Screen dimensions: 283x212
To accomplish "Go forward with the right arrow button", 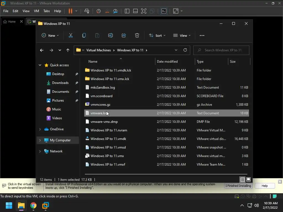I will [51, 50].
